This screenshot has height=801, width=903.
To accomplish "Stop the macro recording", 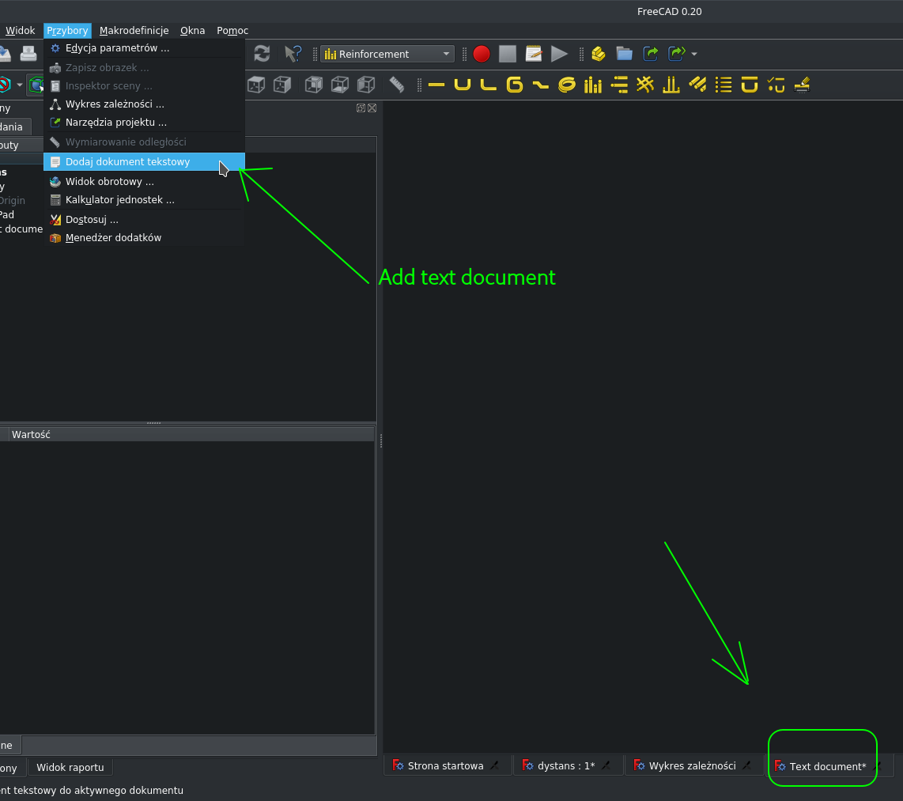I will [x=508, y=54].
